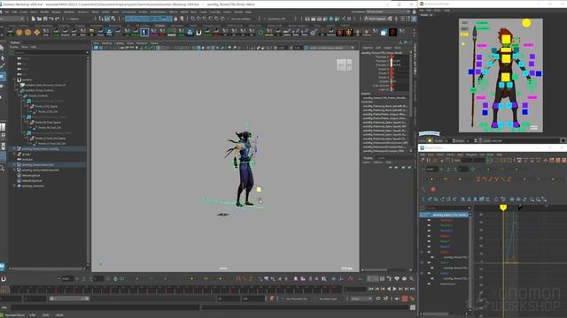Screen dimensions: 567x318
Task: Select Rotate Z channel in Graph Editor outliner
Action: click(x=445, y=246)
